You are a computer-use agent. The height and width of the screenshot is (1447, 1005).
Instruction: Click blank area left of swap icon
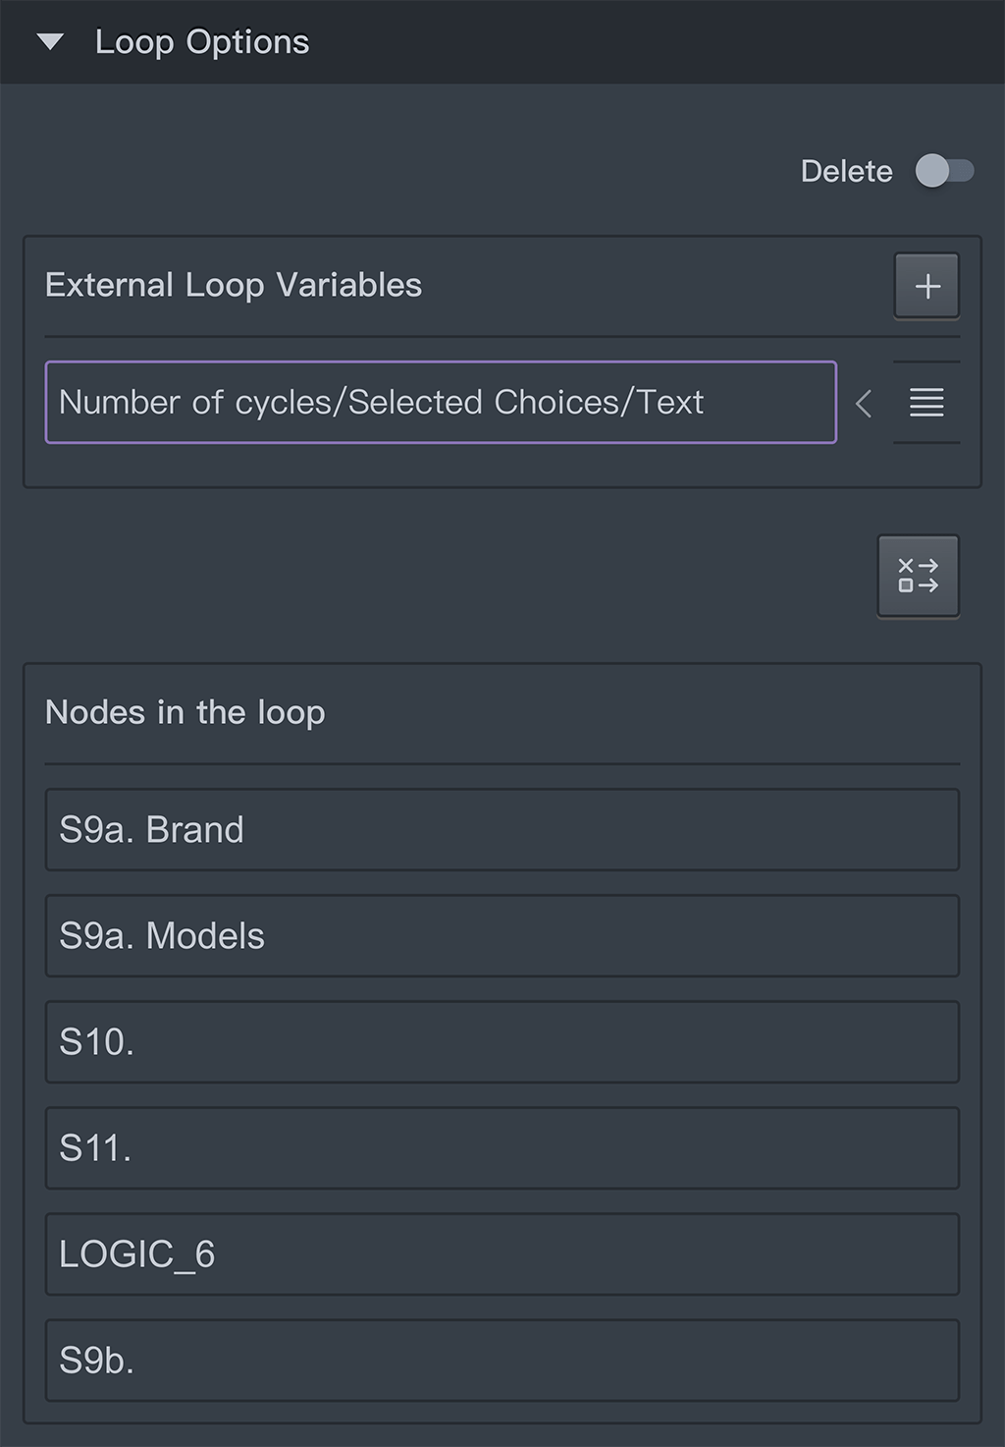(x=442, y=576)
